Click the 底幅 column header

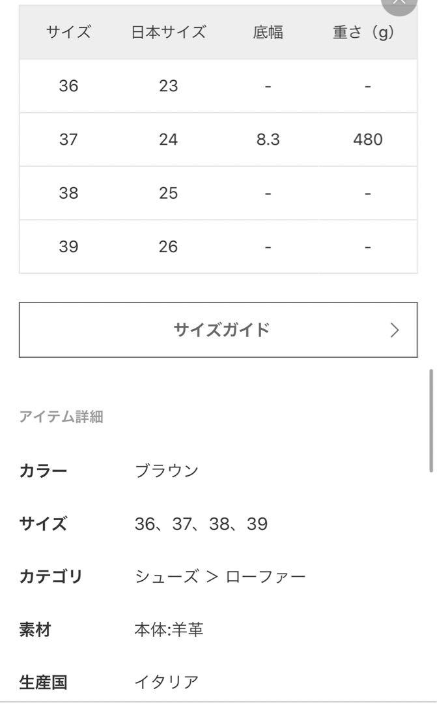coord(268,33)
